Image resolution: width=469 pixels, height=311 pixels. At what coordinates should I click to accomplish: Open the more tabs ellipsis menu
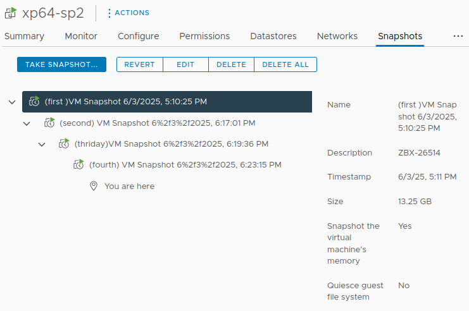[x=458, y=36]
